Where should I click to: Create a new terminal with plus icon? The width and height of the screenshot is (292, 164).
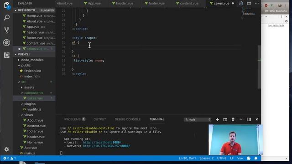tap(217, 119)
